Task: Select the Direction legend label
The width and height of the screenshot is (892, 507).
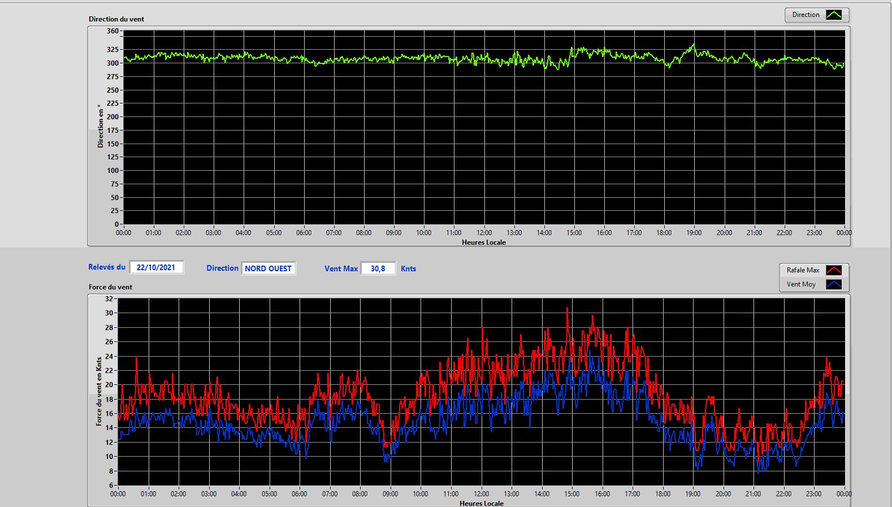Action: coord(806,15)
